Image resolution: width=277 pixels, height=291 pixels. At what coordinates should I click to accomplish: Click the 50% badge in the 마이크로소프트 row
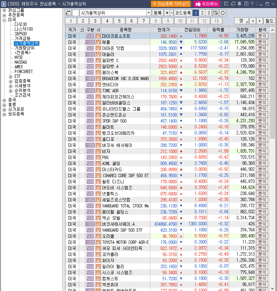[90, 36]
